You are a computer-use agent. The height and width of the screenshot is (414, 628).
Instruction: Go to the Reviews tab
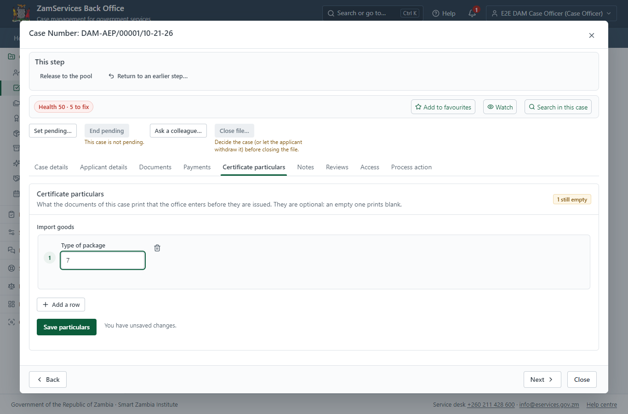click(337, 167)
